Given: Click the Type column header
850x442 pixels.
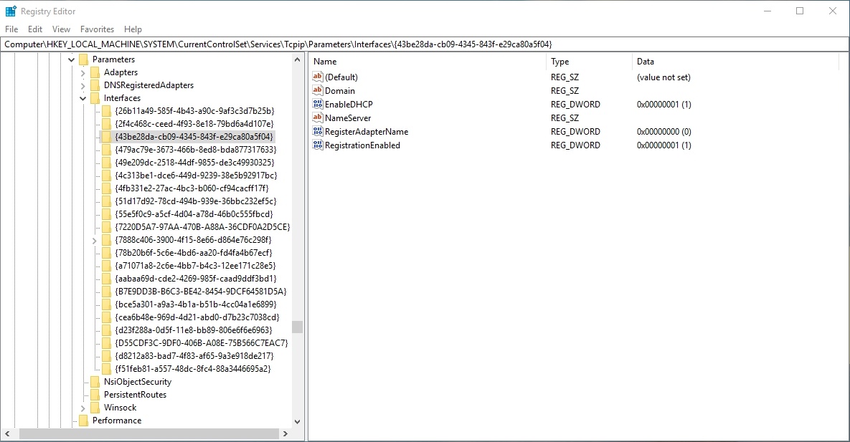Looking at the screenshot, I should point(559,62).
